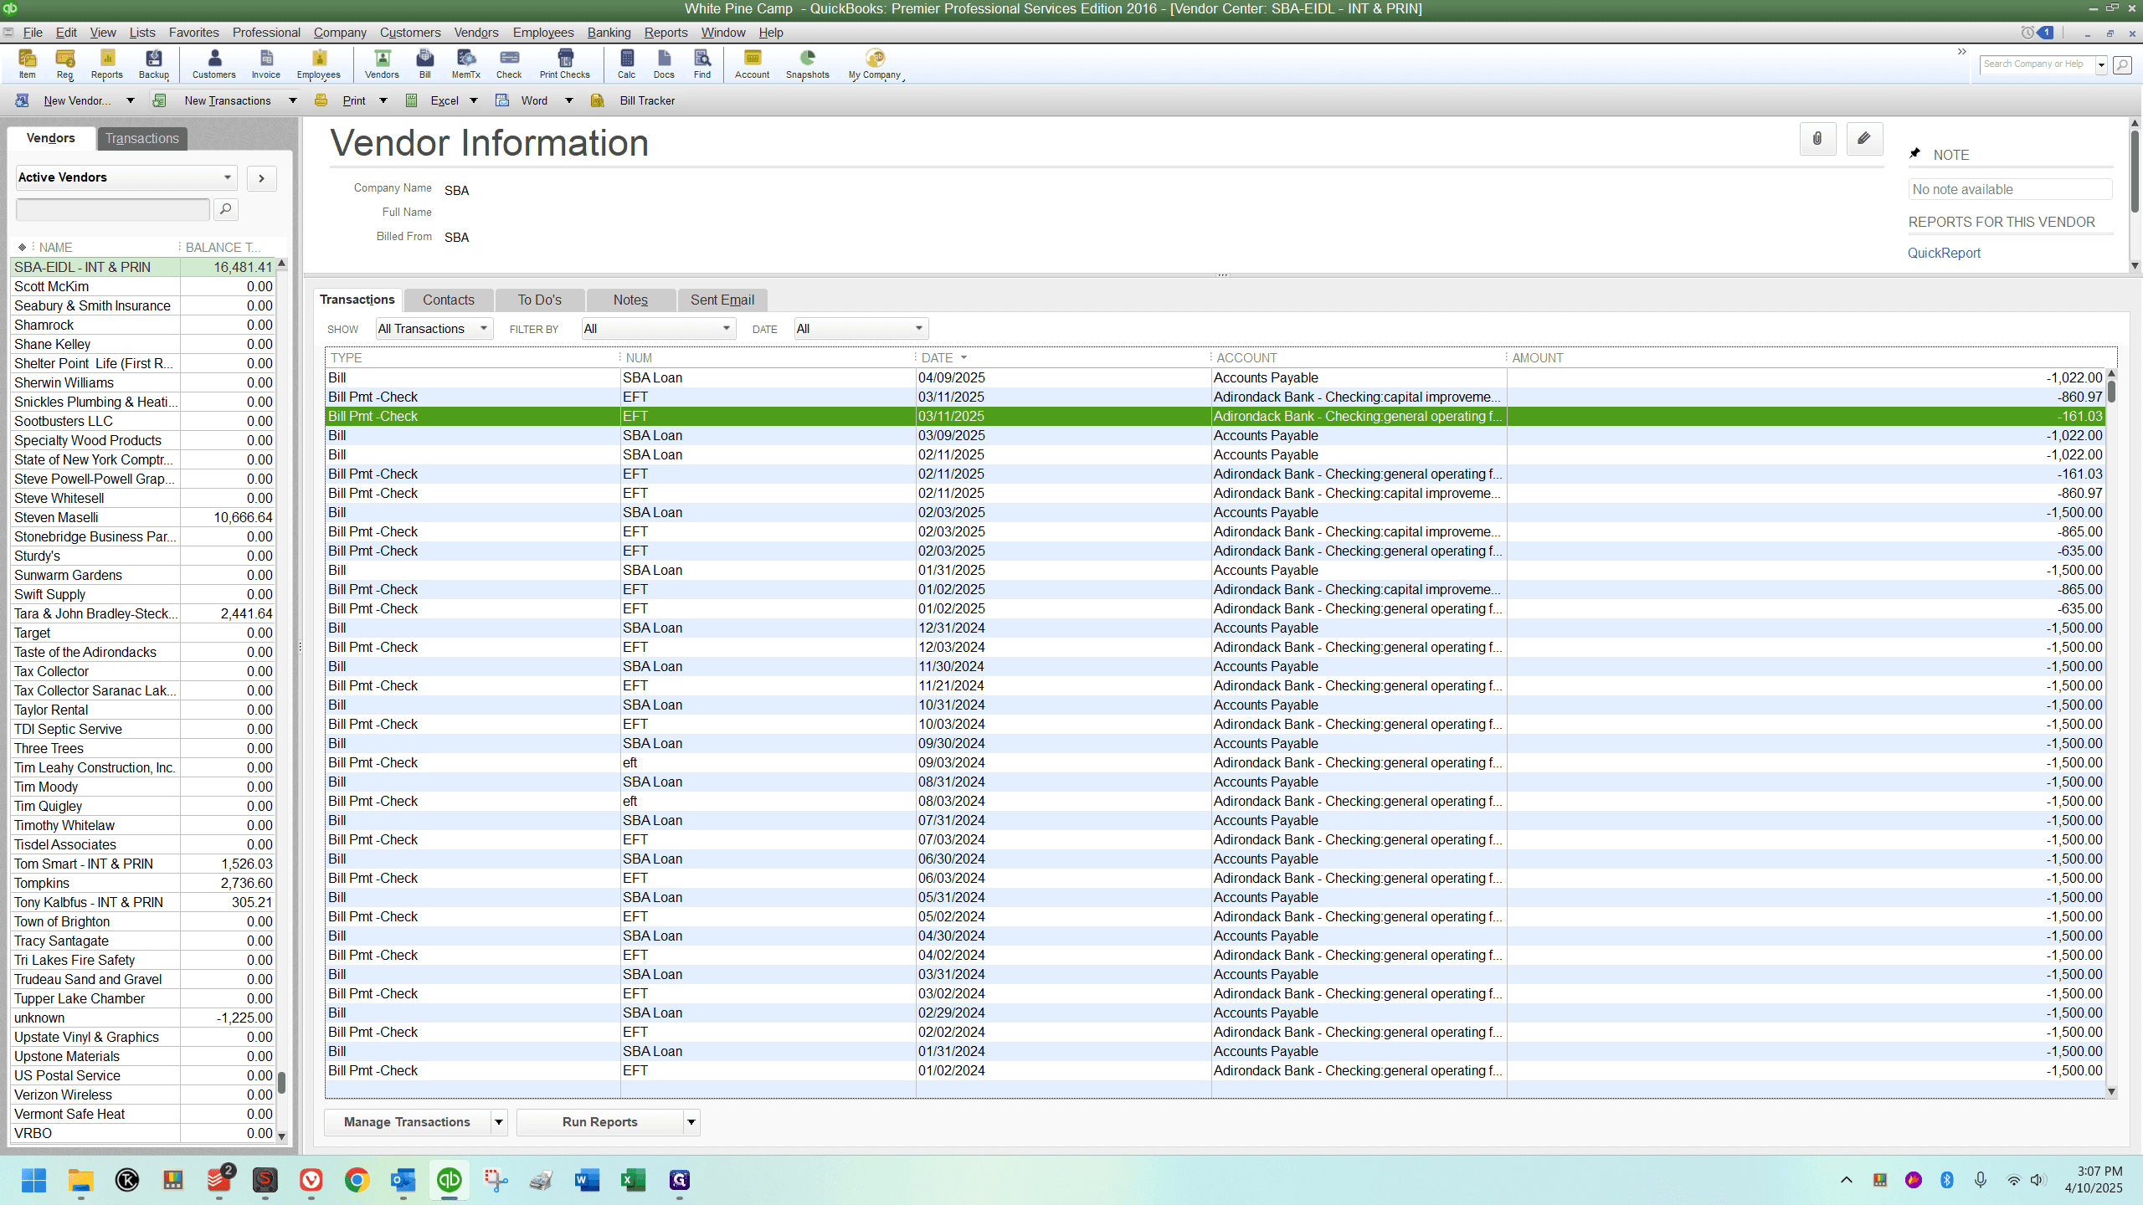The height and width of the screenshot is (1205, 2143).
Task: Open the My Company icon
Action: (x=875, y=64)
